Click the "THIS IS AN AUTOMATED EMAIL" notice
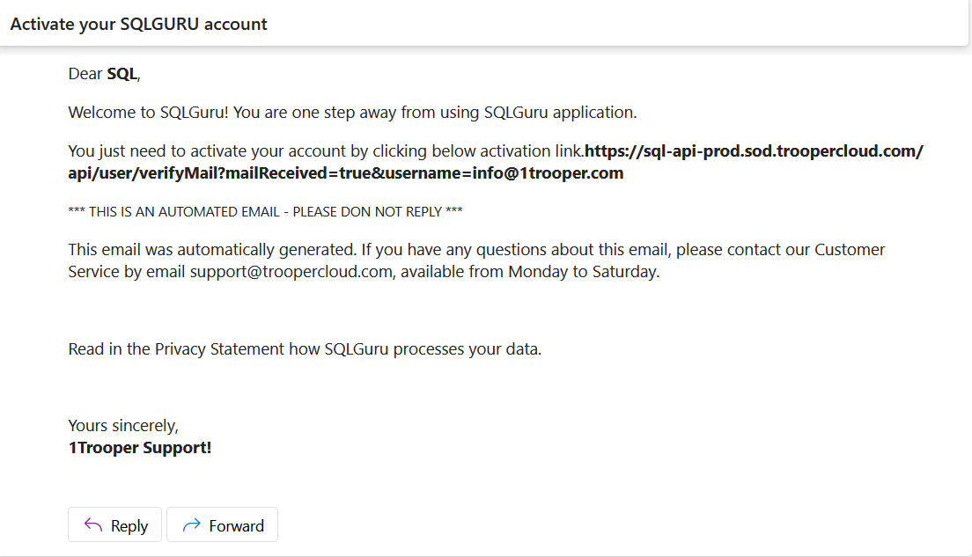This screenshot has width=972, height=557. (185, 212)
